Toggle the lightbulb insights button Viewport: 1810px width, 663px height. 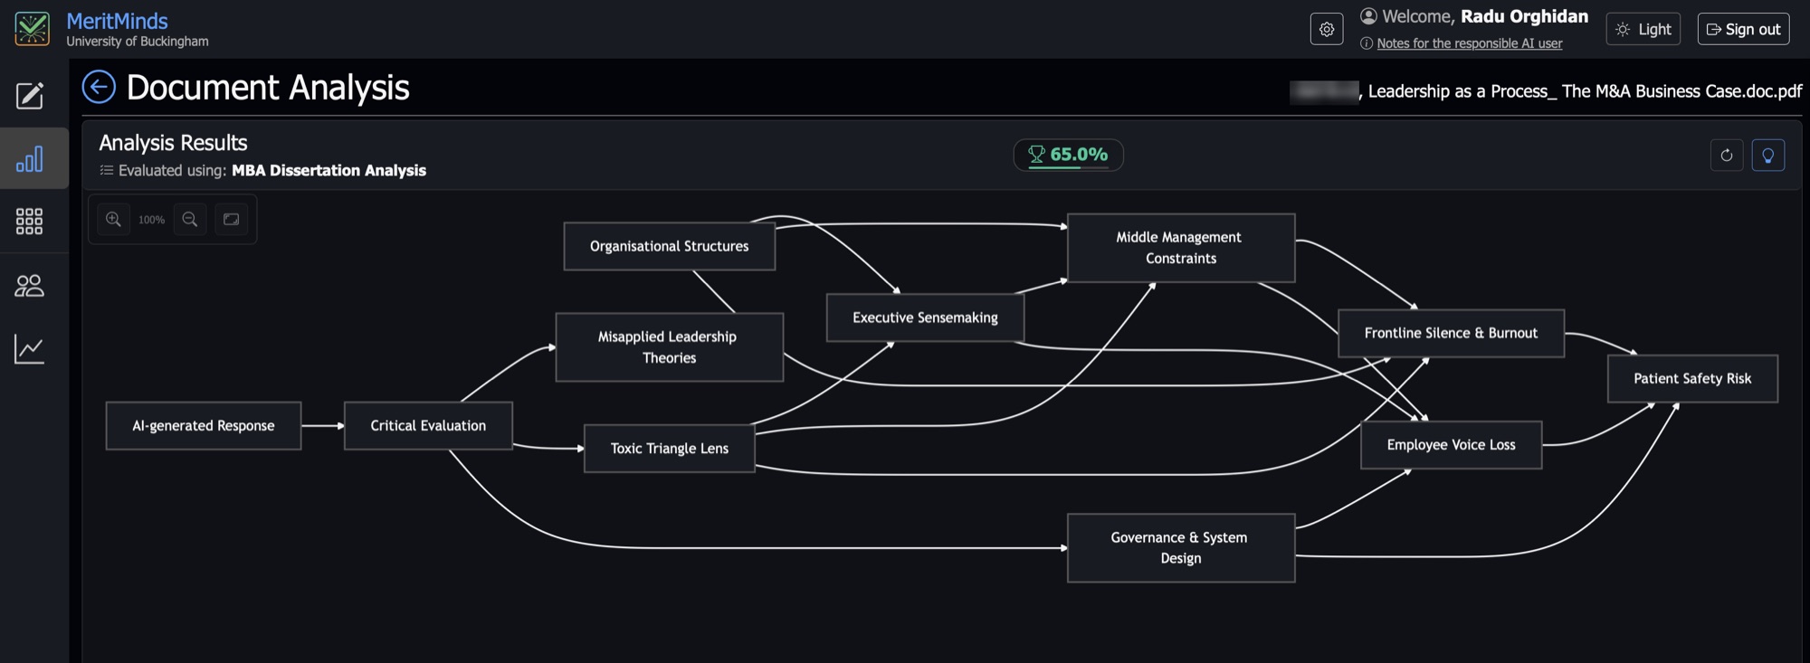1768,156
